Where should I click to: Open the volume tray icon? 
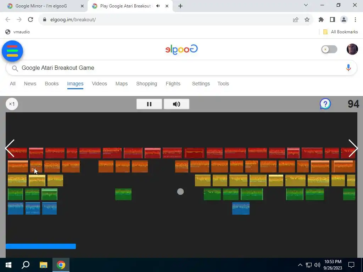tap(317, 265)
